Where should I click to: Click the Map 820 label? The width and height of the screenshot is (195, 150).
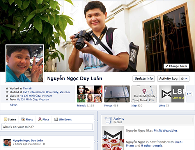click(x=137, y=106)
